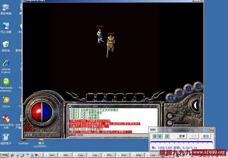
Task: Click the leftmost round blue game button
Action: coord(170,98)
